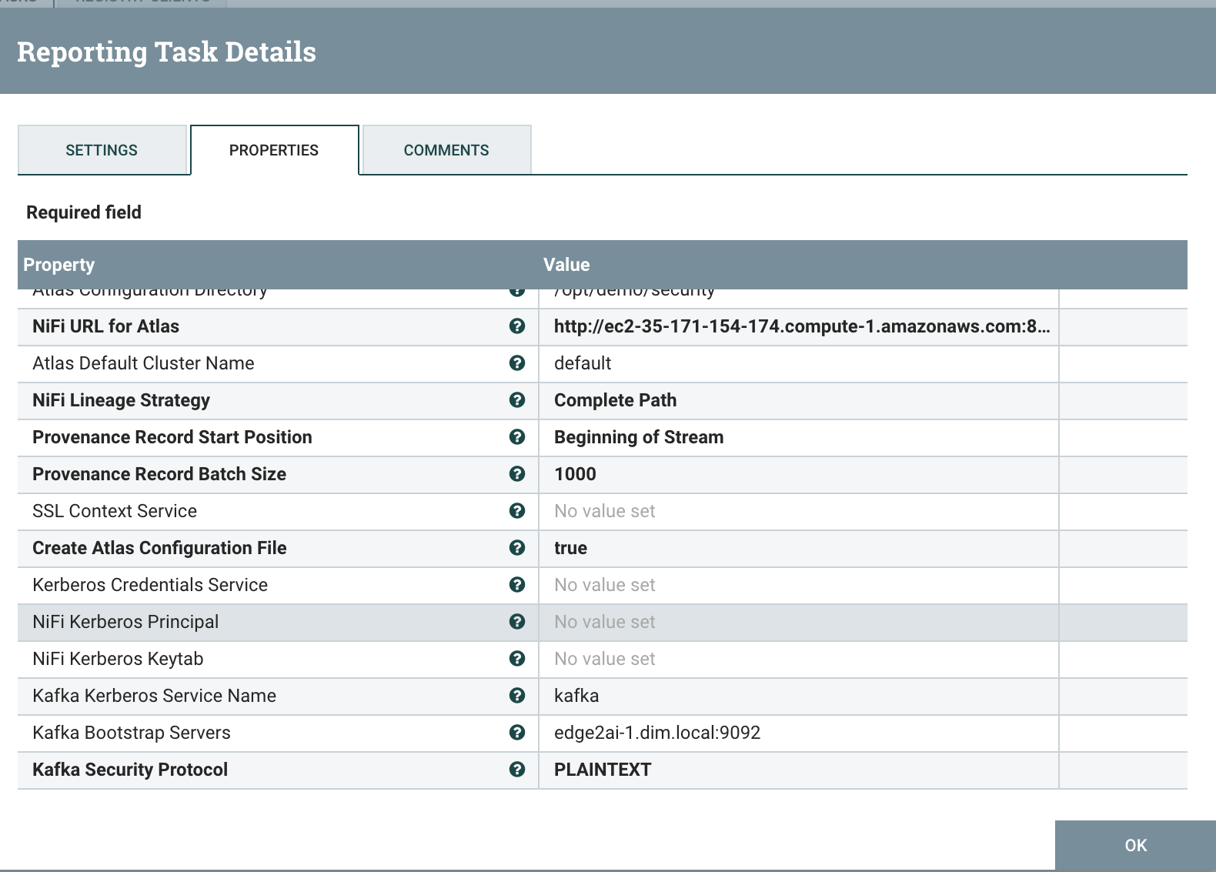
Task: Open the Comments tab
Action: click(x=446, y=150)
